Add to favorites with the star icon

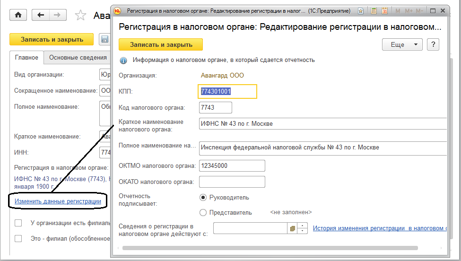pos(80,16)
